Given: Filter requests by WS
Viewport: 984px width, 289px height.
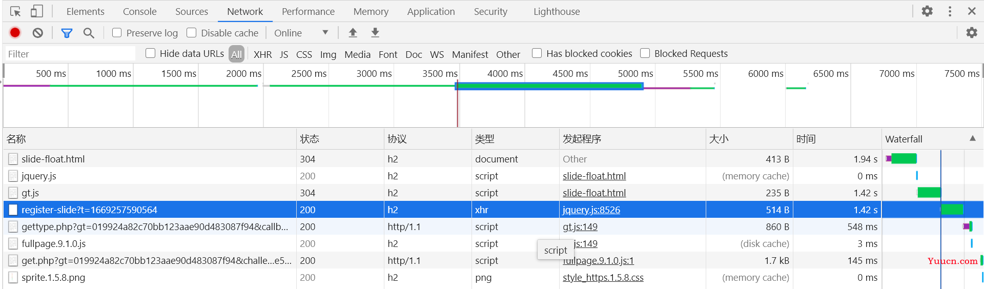Looking at the screenshot, I should click(x=437, y=54).
